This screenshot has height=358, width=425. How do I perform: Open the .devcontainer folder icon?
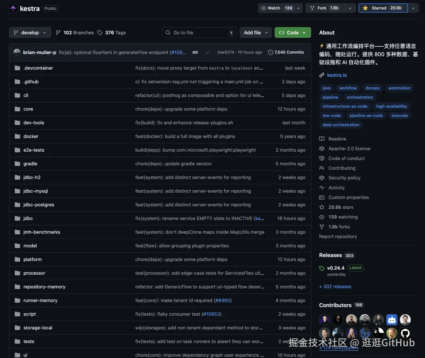pos(17,68)
